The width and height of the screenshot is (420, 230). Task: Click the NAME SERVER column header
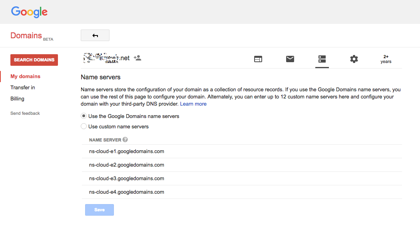(105, 140)
